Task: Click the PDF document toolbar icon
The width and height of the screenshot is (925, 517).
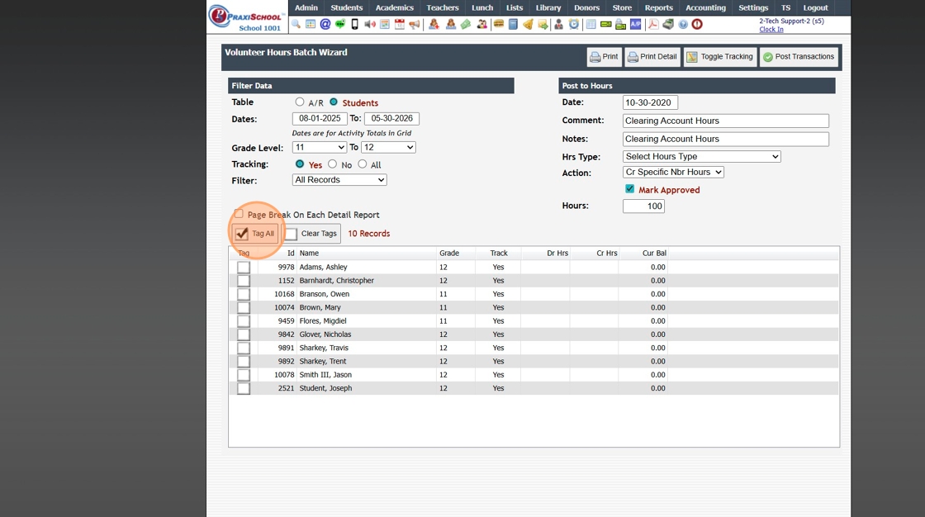Action: pyautogui.click(x=653, y=24)
